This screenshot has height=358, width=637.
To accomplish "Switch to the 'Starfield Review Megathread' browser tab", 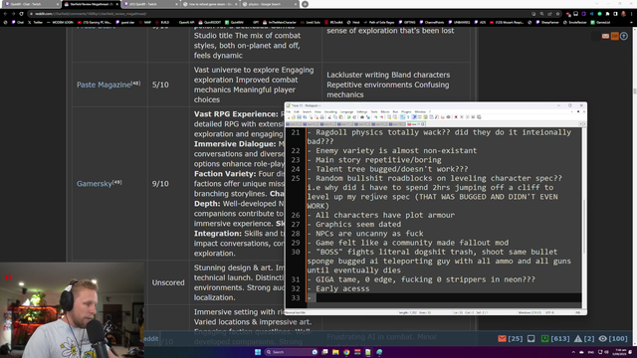I will click(91, 4).
